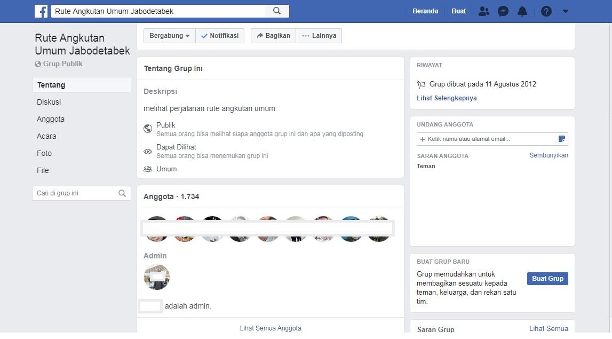Click 'Lihat Semua' beside Saran Grup
This screenshot has height=339, width=612.
tap(549, 328)
